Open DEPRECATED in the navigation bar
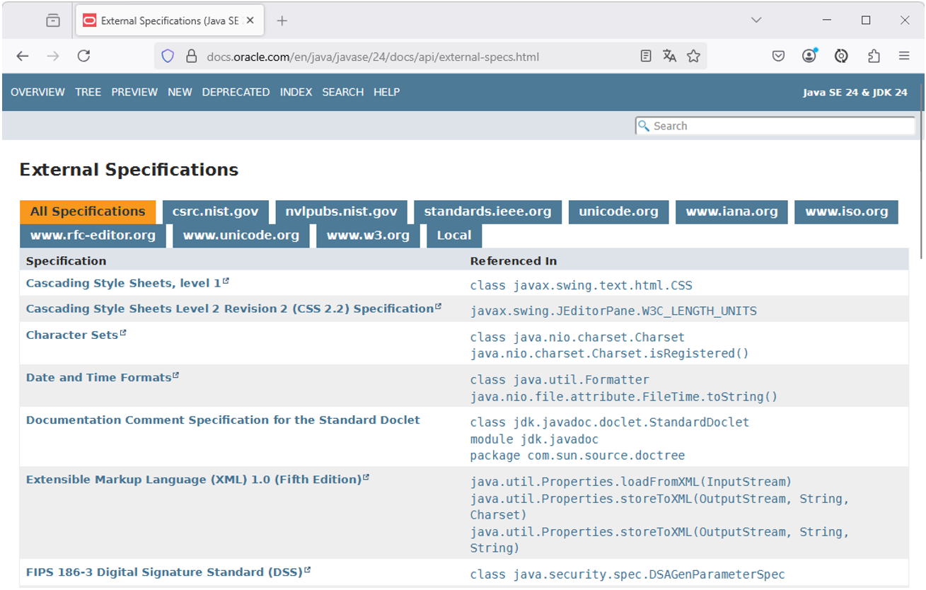 pos(236,92)
